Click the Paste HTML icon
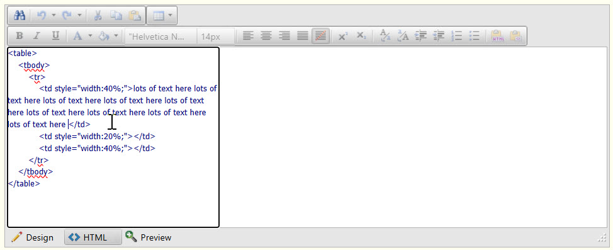 498,37
